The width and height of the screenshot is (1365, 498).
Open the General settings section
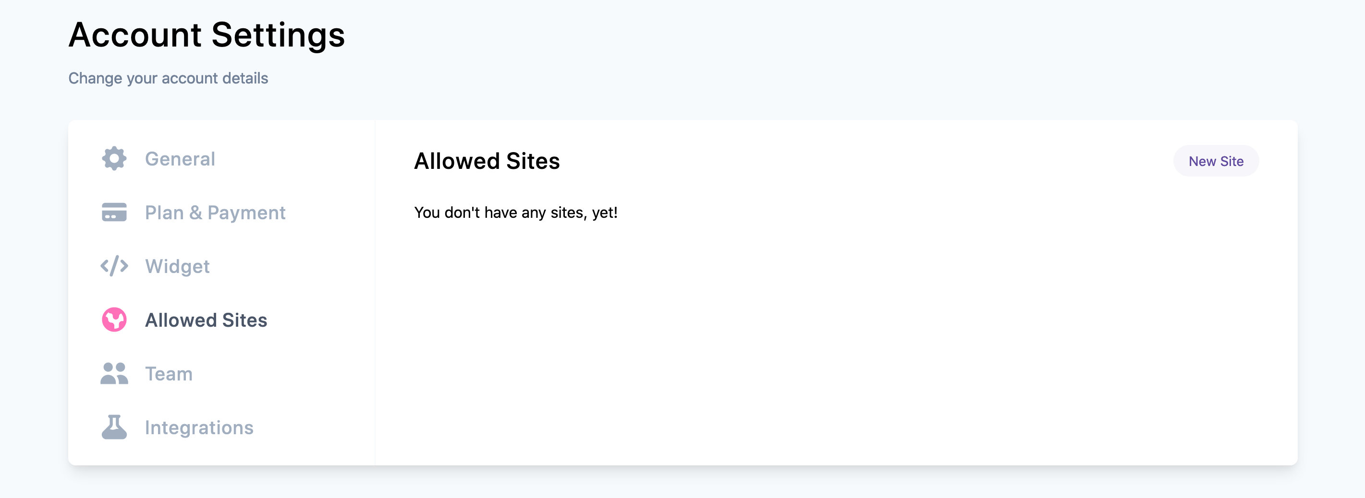coord(180,159)
